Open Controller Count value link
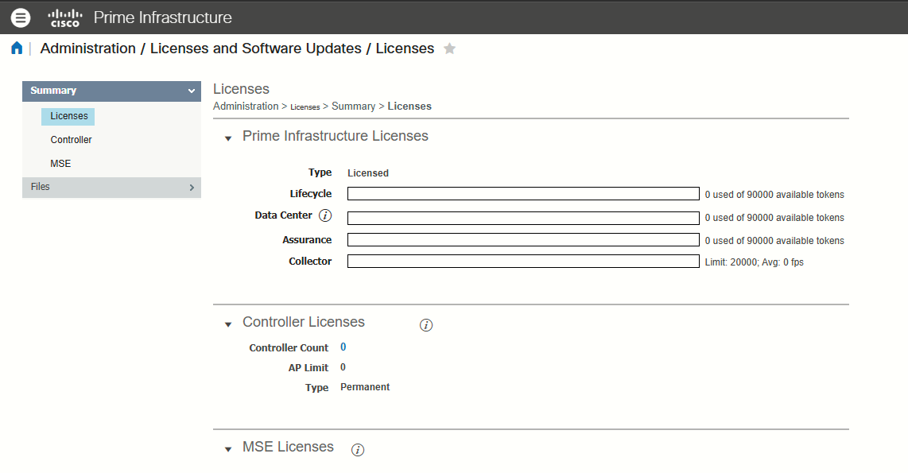908x473 pixels. pos(343,347)
